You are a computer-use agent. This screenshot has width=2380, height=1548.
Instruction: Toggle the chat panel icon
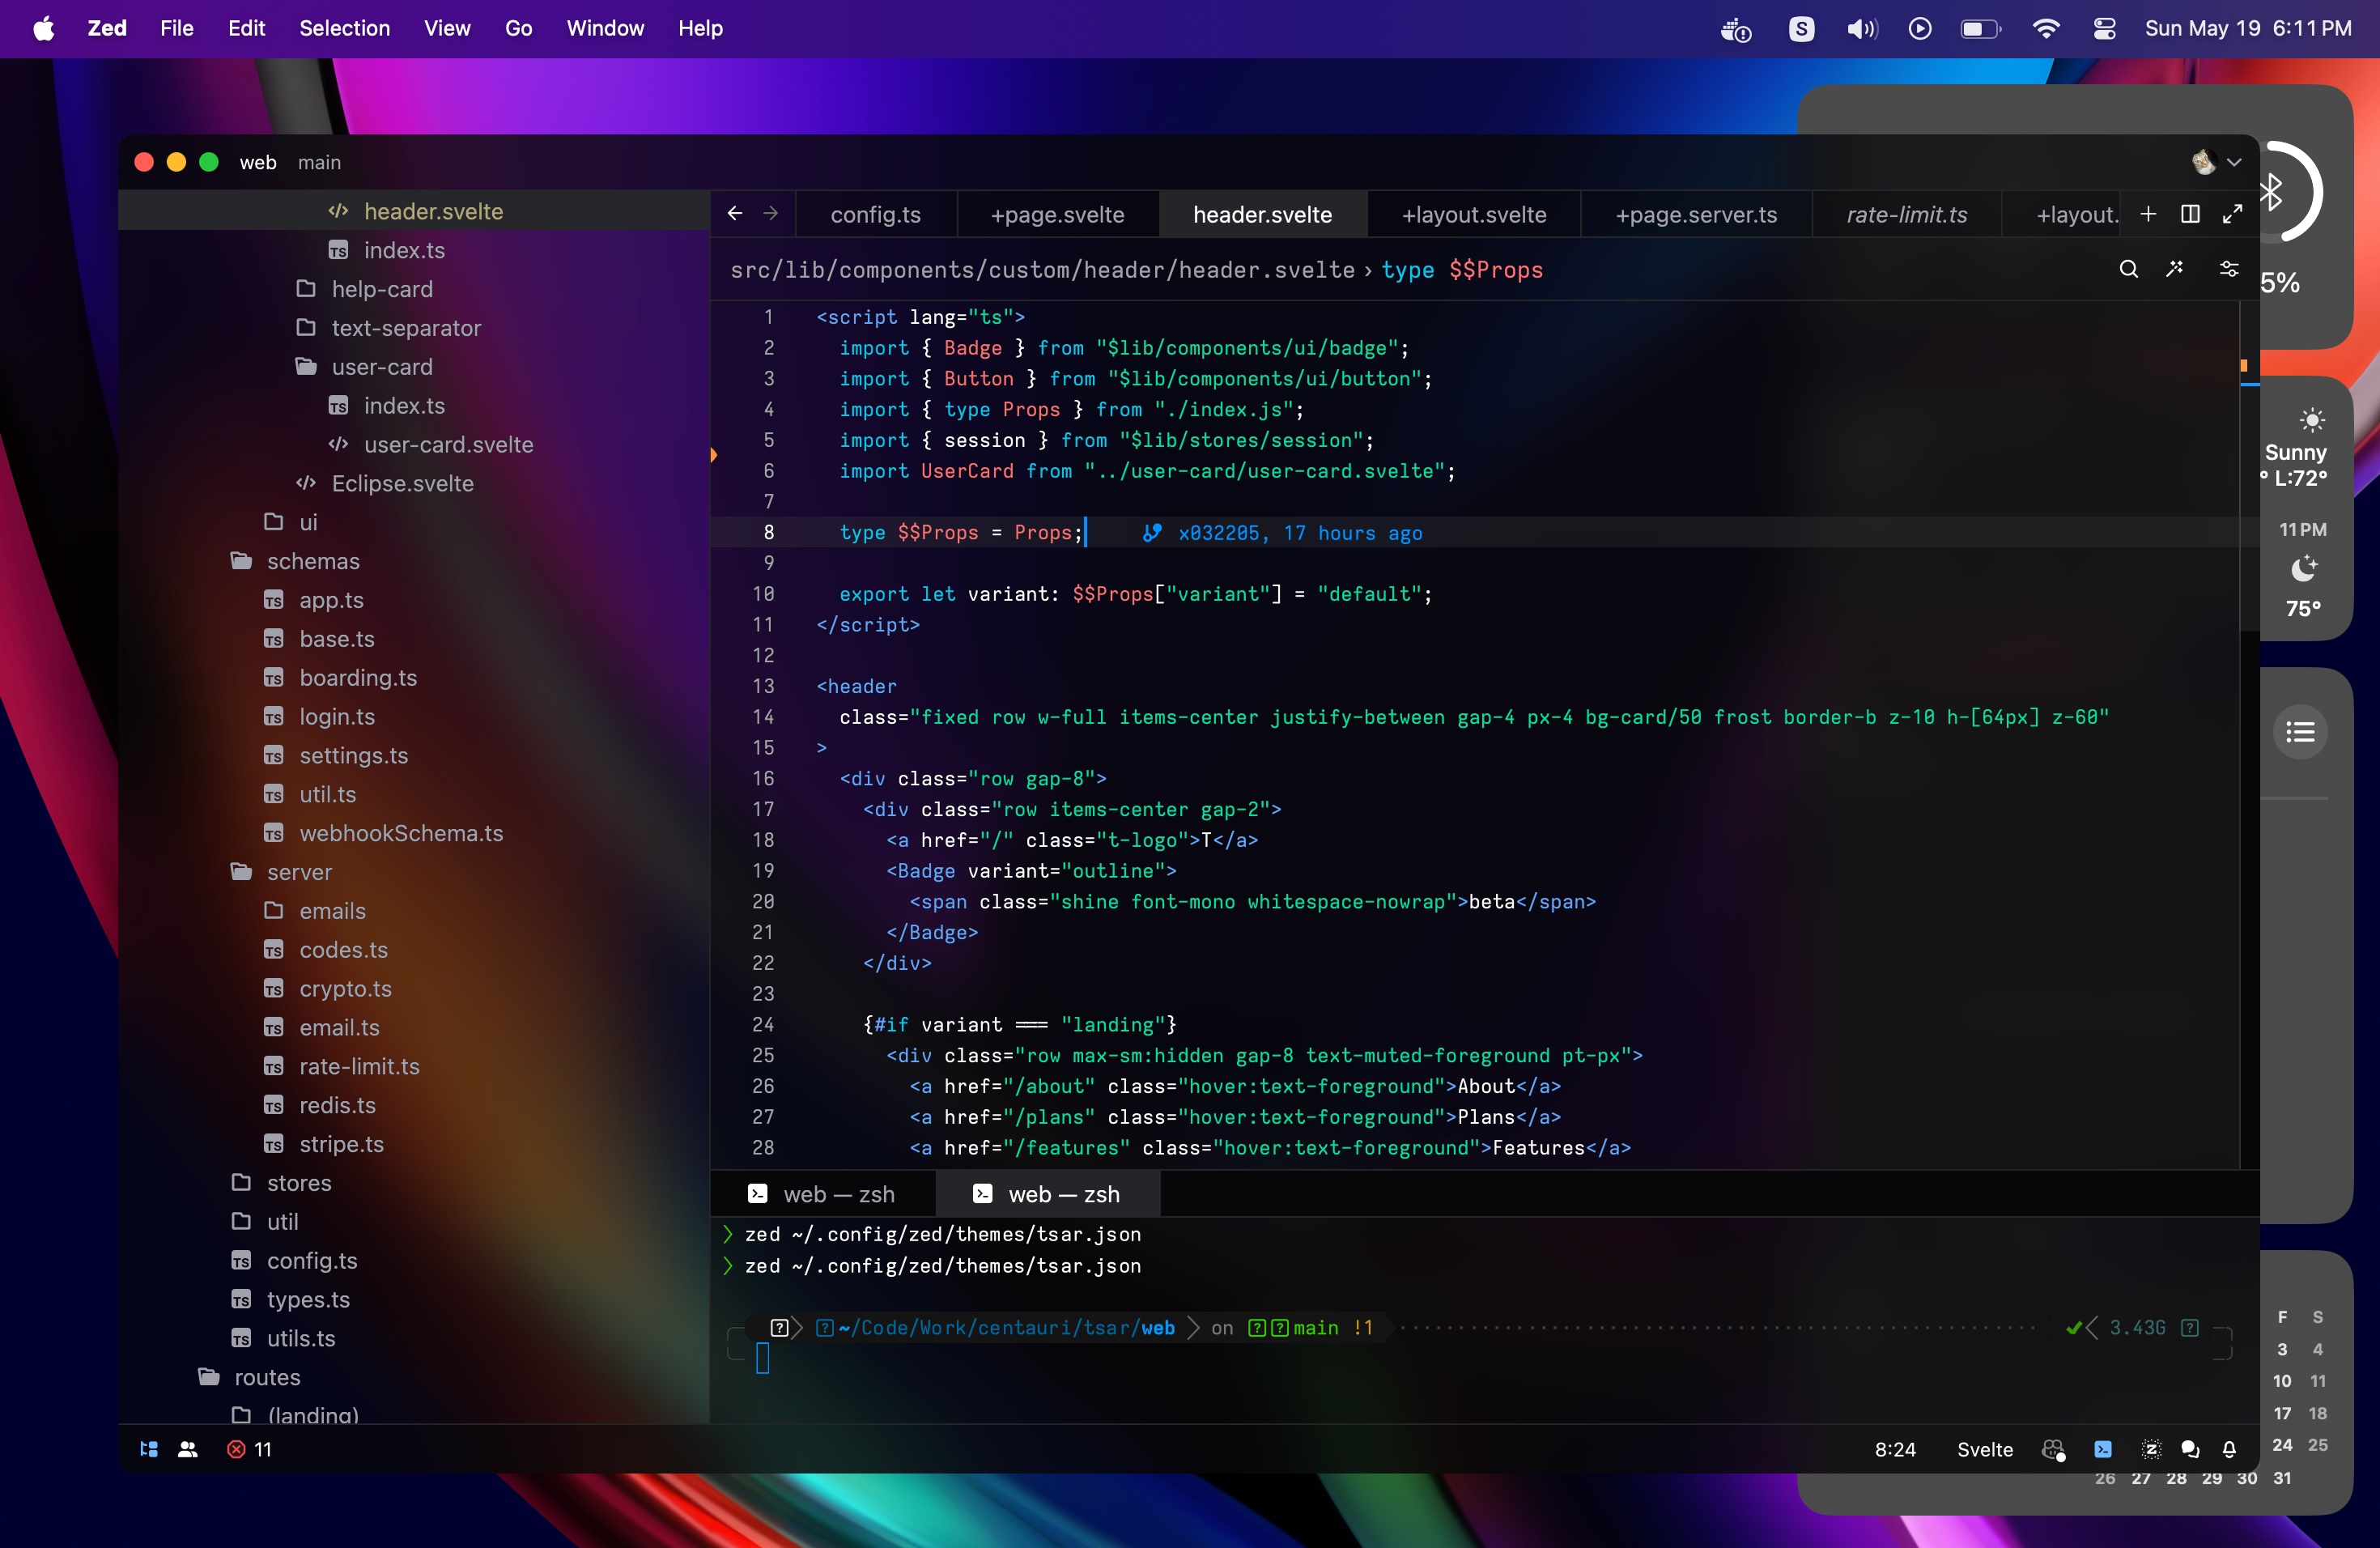tap(2190, 1449)
